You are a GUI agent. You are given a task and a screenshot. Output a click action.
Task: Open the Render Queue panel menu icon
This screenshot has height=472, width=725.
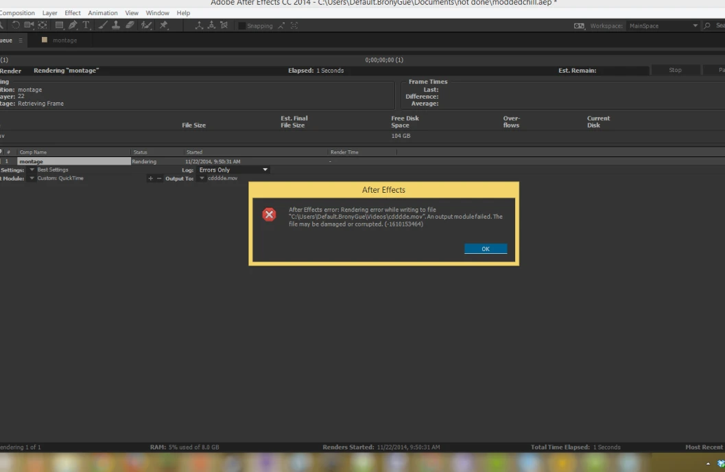coord(21,40)
